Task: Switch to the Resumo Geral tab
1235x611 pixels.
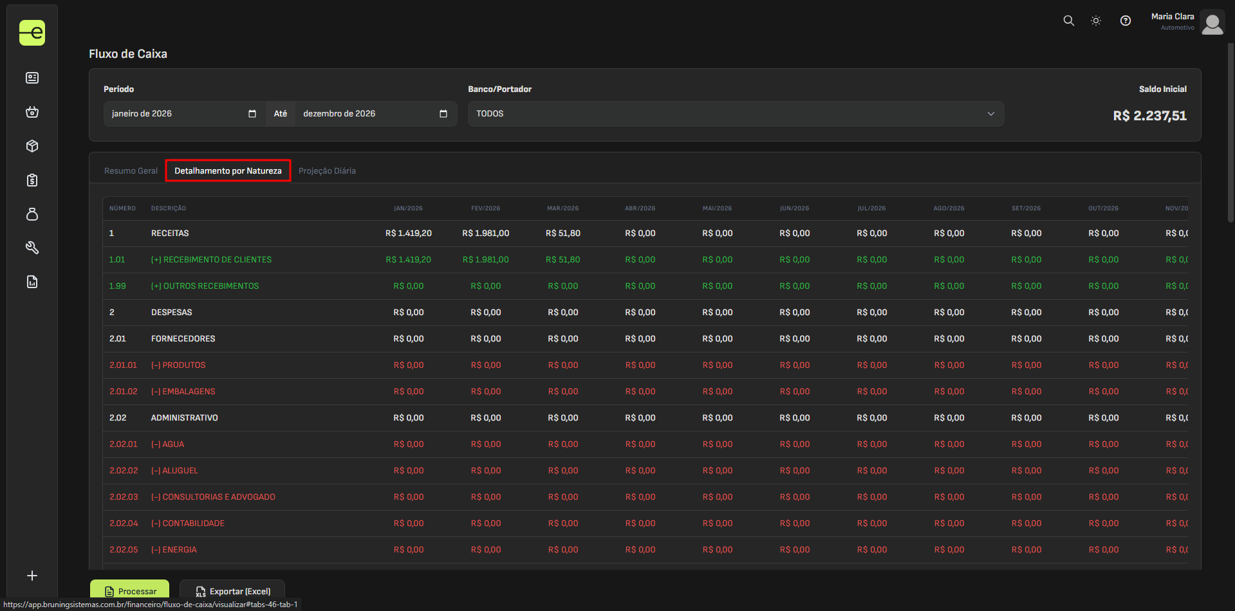Action: click(x=131, y=171)
